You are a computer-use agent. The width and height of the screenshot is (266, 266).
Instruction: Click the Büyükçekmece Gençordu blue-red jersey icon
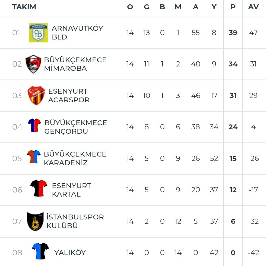coord(34,125)
